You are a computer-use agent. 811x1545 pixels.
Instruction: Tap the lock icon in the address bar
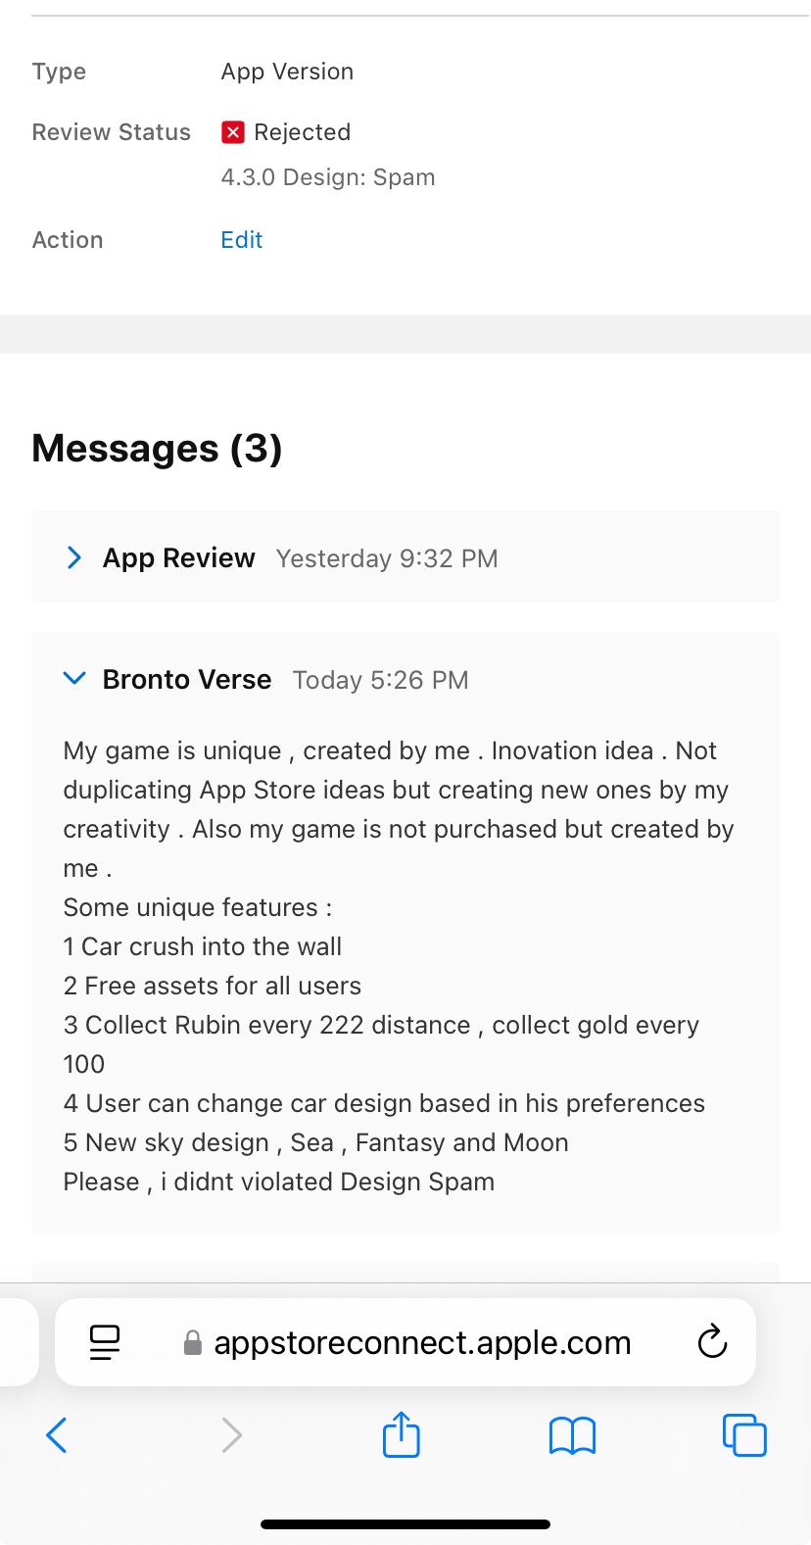pos(193,1342)
